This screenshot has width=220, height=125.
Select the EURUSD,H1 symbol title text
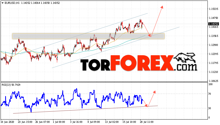click(x=12, y=3)
